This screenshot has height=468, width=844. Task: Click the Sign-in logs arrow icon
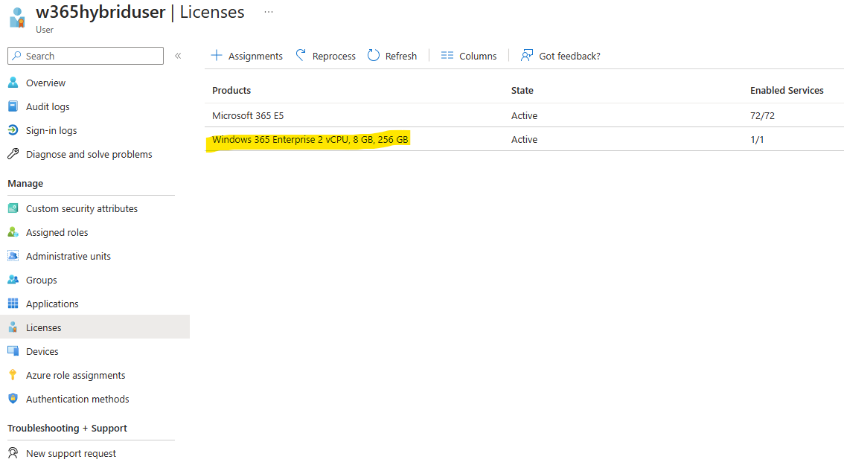point(13,129)
